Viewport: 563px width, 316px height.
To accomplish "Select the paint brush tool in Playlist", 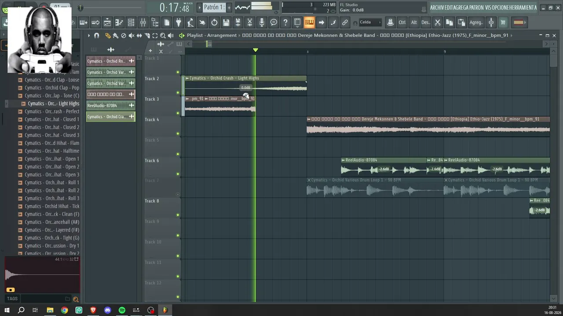I will pos(115,36).
